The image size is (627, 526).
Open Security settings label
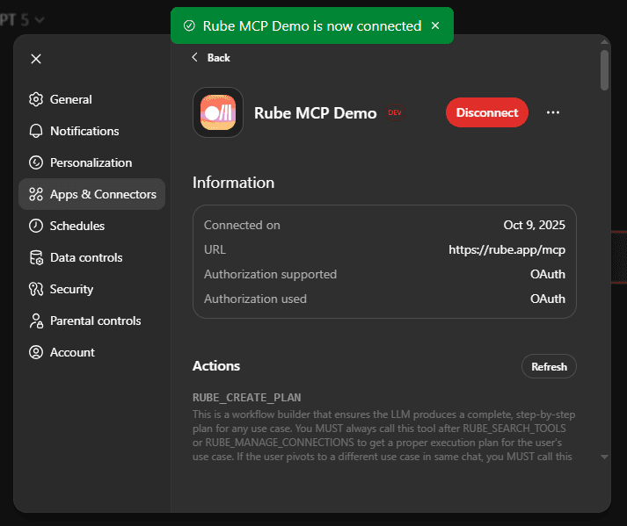click(71, 289)
